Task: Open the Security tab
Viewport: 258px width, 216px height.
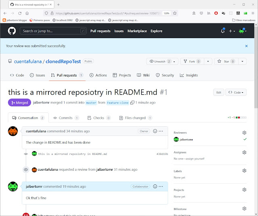Action: click(165, 75)
